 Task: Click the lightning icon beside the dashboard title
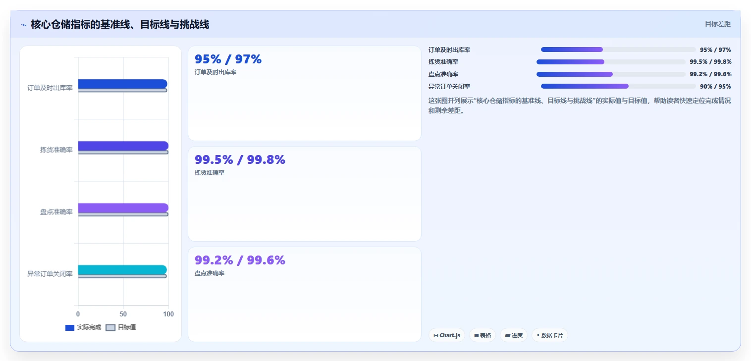(23, 25)
